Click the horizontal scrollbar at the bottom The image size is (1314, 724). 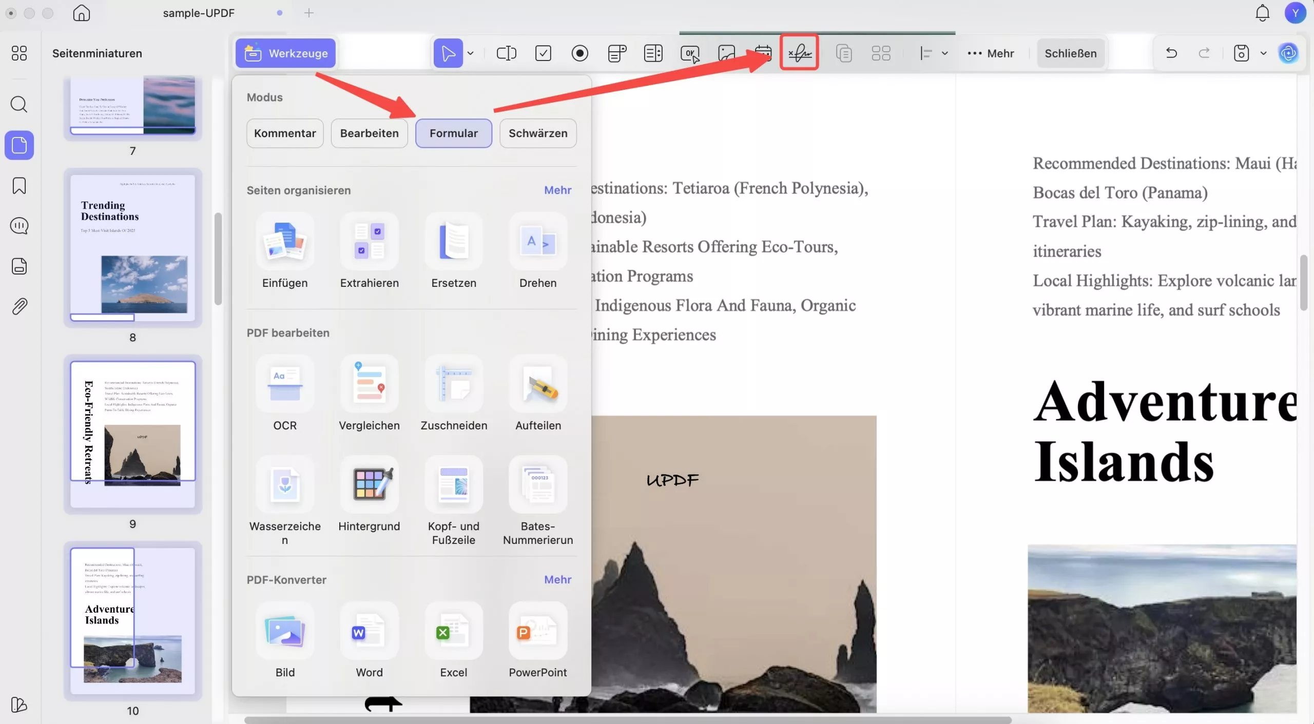(628, 719)
